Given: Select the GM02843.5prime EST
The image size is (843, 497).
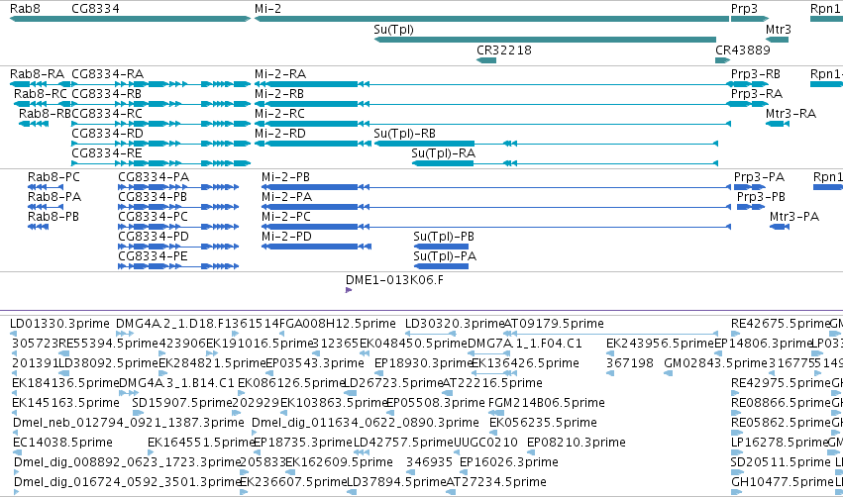Looking at the screenshot, I should 669,373.
